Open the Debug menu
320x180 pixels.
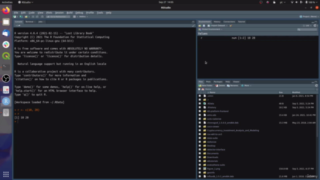pyautogui.click(x=79, y=12)
